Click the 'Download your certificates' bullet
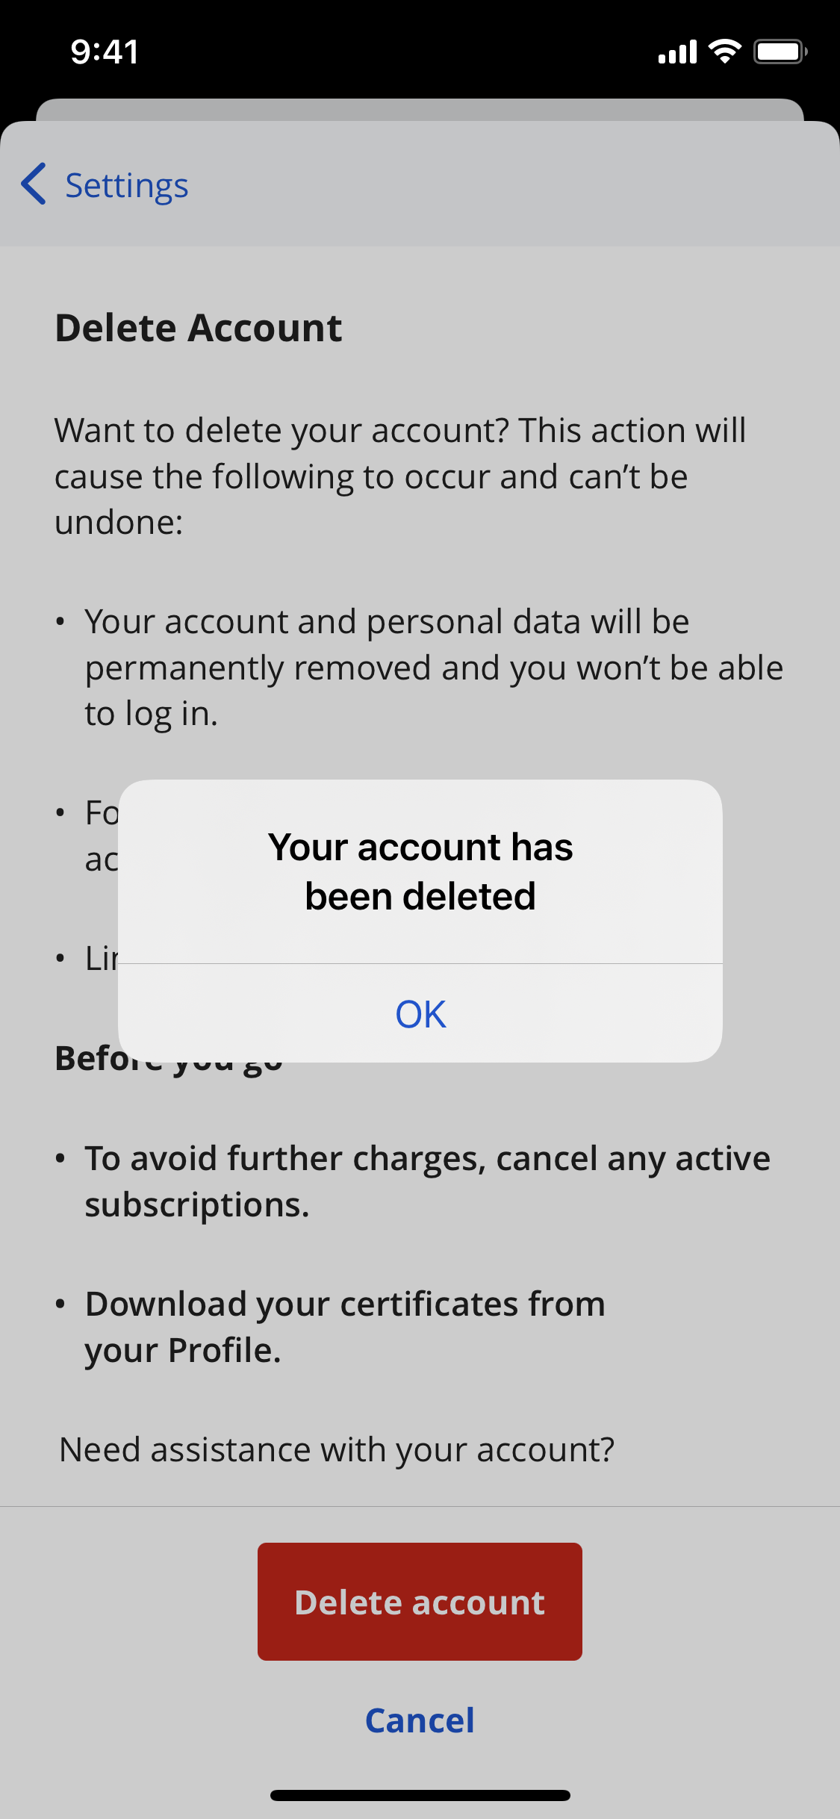 click(345, 1327)
